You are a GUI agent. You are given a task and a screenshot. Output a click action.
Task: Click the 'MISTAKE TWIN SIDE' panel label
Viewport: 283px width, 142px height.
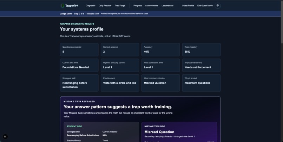155,127
